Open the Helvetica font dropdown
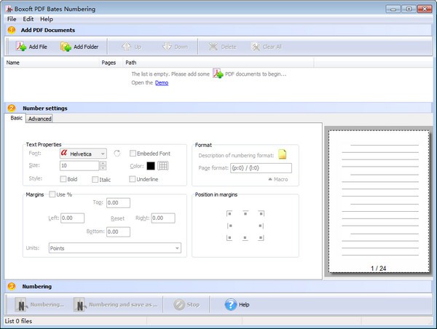The width and height of the screenshot is (437, 329). click(102, 154)
